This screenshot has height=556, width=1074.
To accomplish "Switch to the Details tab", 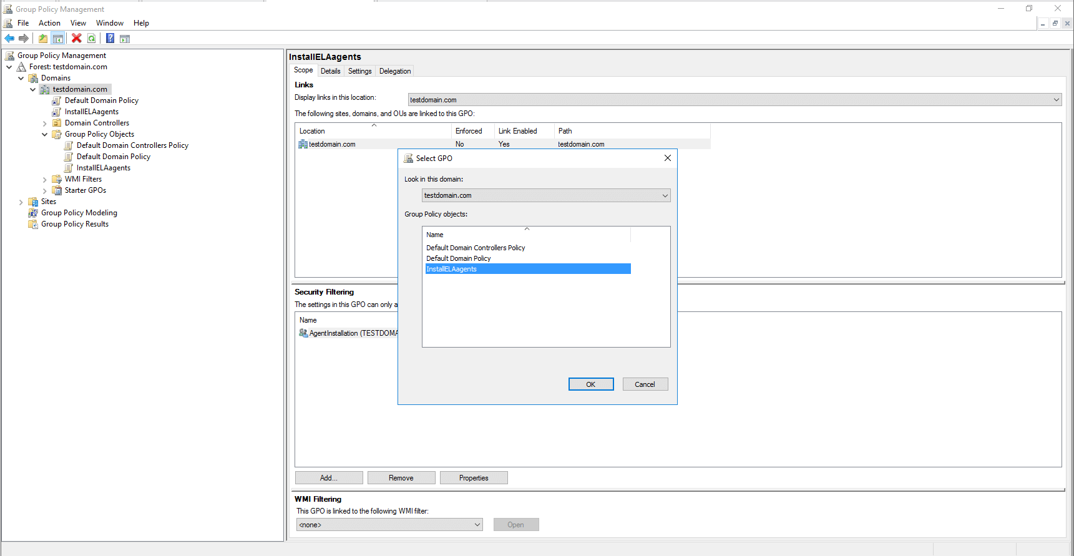I will pos(331,71).
